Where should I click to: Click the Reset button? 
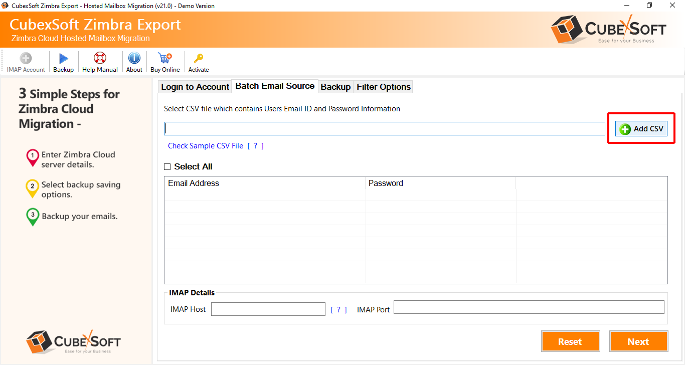[x=570, y=341]
